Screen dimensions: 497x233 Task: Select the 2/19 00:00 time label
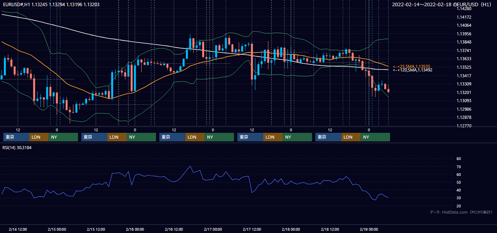[369, 229]
